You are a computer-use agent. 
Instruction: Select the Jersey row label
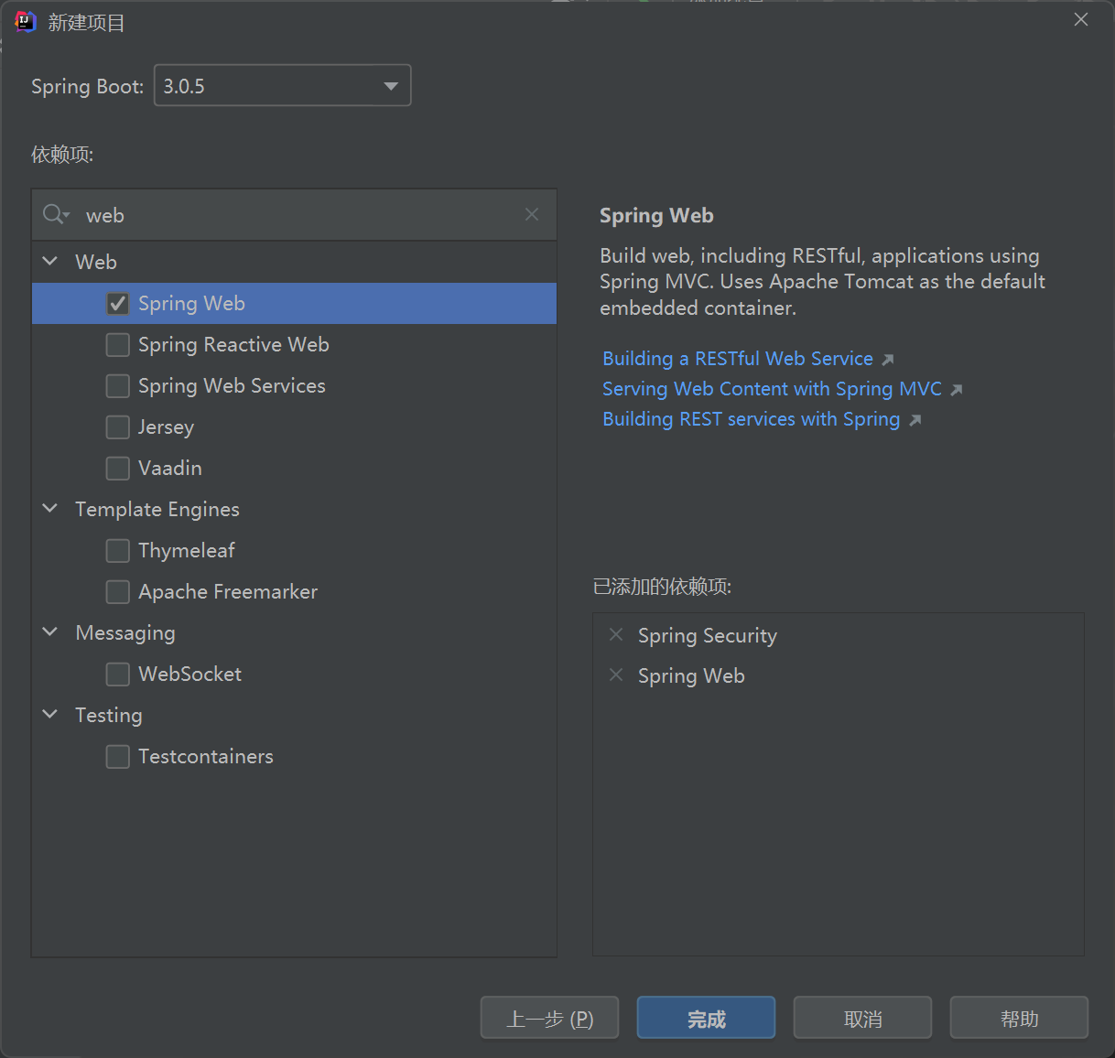166,426
